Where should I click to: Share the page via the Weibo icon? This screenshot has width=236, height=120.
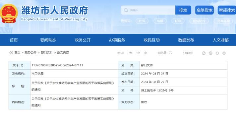click(x=210, y=53)
